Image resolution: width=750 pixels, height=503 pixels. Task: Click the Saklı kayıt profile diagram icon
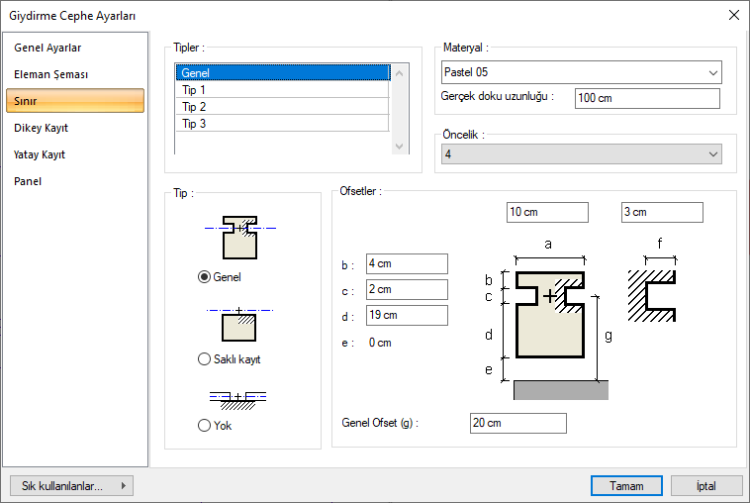tap(238, 323)
